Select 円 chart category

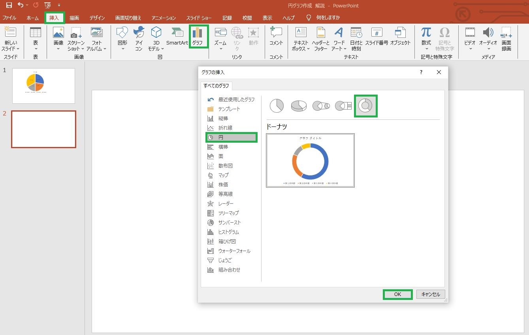coord(232,137)
